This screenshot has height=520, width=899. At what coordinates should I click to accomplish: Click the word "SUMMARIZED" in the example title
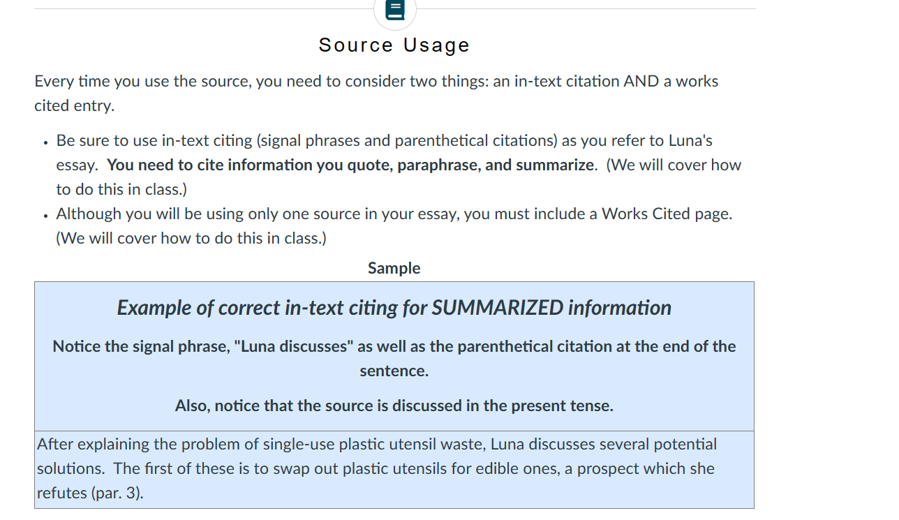click(x=498, y=308)
